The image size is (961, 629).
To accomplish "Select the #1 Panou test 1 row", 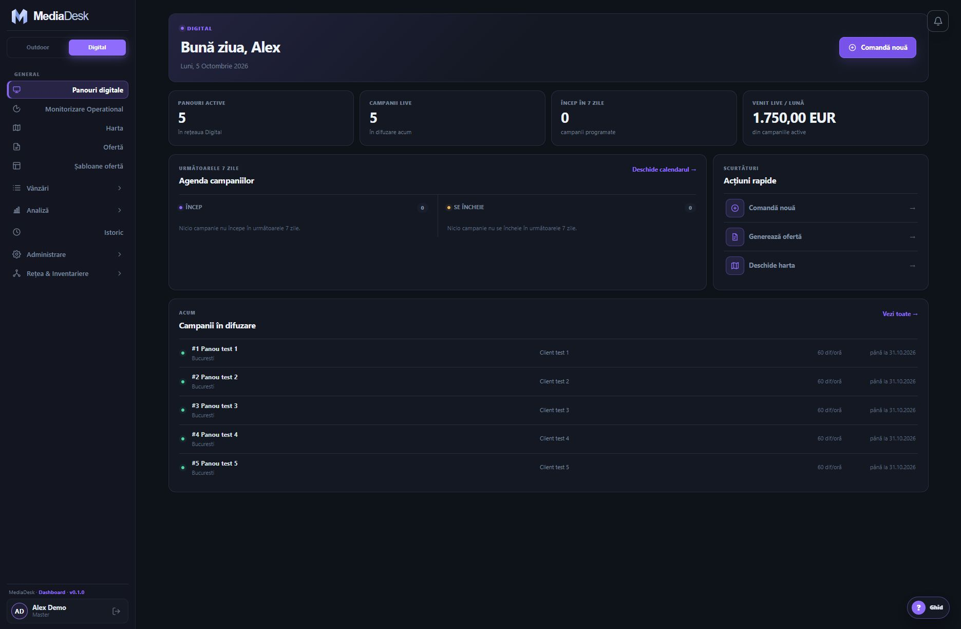I will pos(548,353).
